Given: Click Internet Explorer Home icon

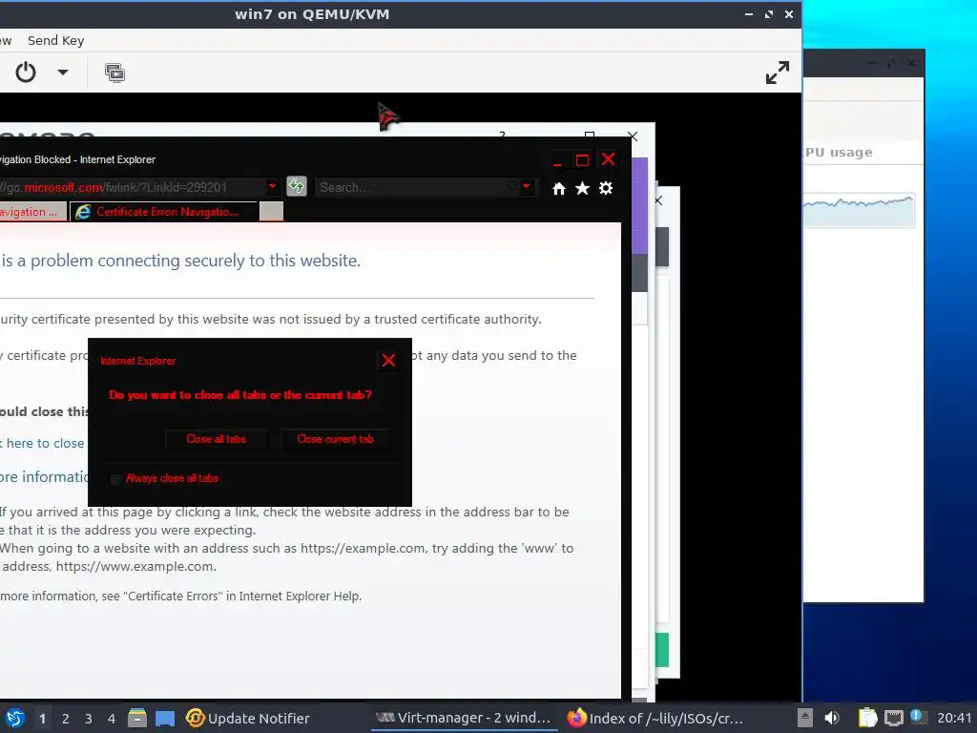Looking at the screenshot, I should tap(559, 188).
